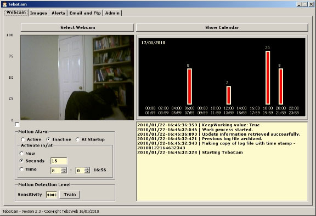
Task: Choose the At Startup radio option
Action: click(x=91, y=139)
